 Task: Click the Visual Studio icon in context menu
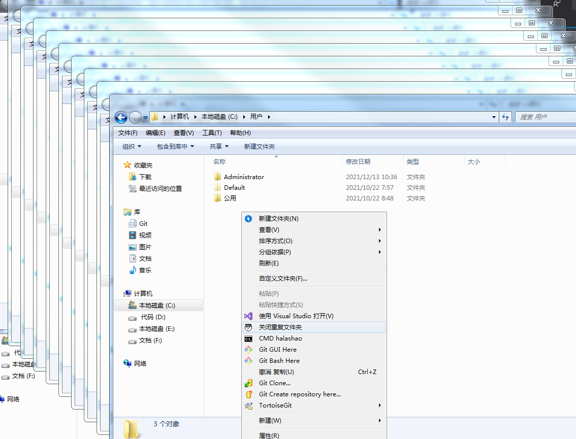(248, 316)
